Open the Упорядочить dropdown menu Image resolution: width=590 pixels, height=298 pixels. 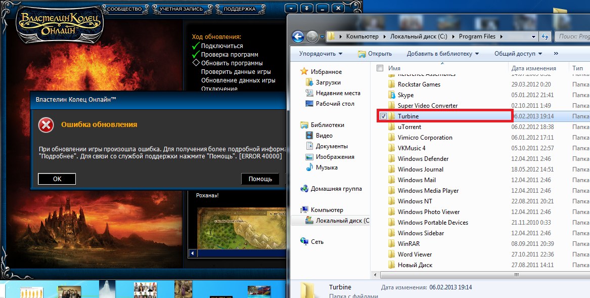[x=321, y=54]
